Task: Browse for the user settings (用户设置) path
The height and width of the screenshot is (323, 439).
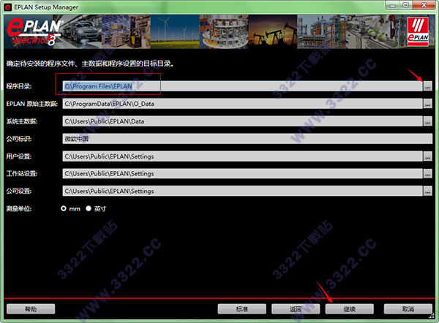Action: [x=427, y=156]
